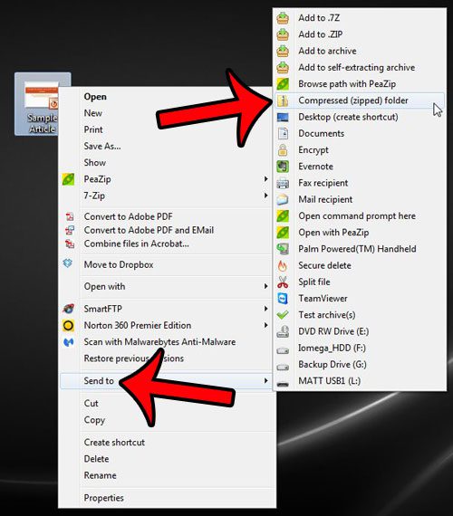Click the MATT USB1 (L:) drive icon
This screenshot has width=453, height=516.
point(283,384)
